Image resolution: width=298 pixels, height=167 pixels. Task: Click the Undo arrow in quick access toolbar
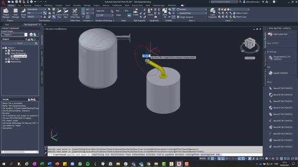tap(35, 2)
